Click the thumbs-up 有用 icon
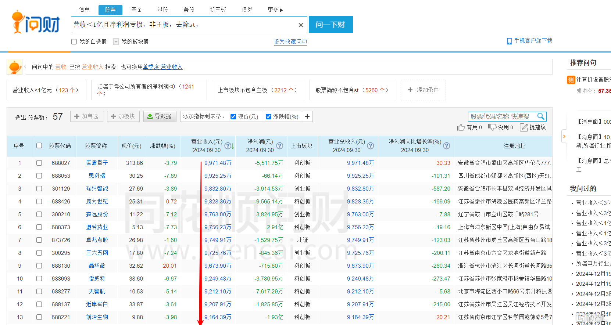Image resolution: width=611 pixels, height=325 pixels. [461, 127]
